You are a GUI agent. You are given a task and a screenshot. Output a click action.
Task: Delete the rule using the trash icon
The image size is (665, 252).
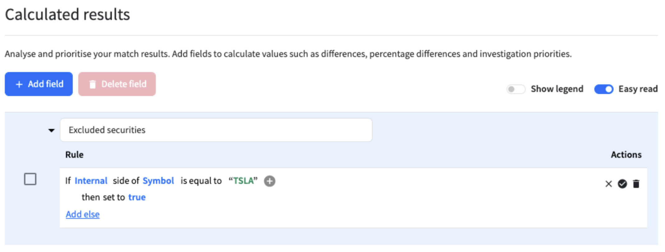(636, 184)
